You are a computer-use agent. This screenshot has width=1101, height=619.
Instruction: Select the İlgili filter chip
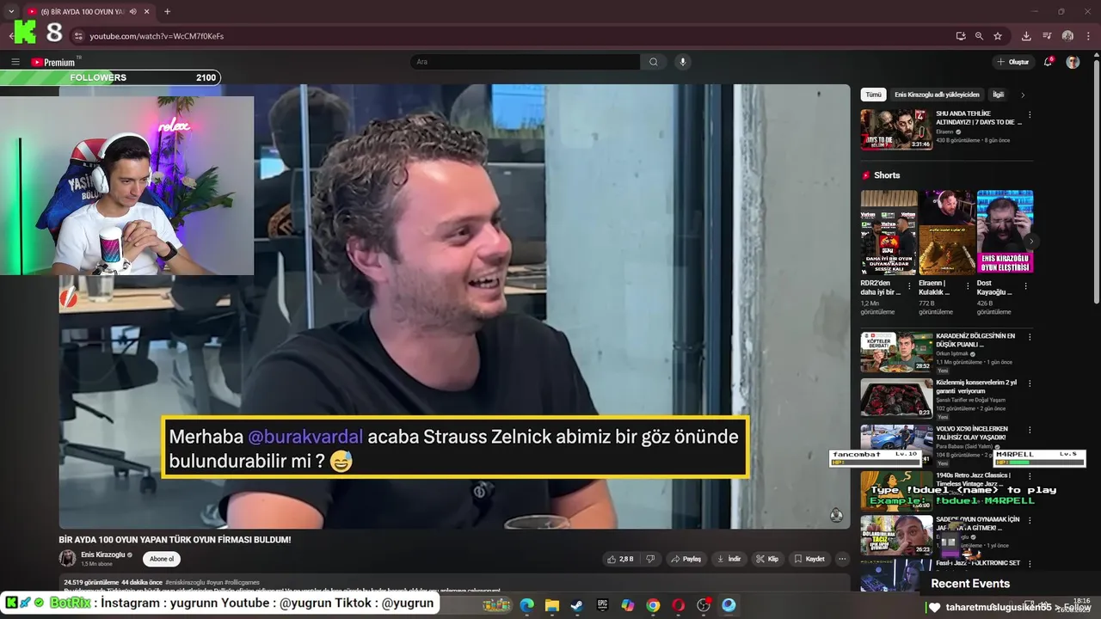[x=998, y=95]
